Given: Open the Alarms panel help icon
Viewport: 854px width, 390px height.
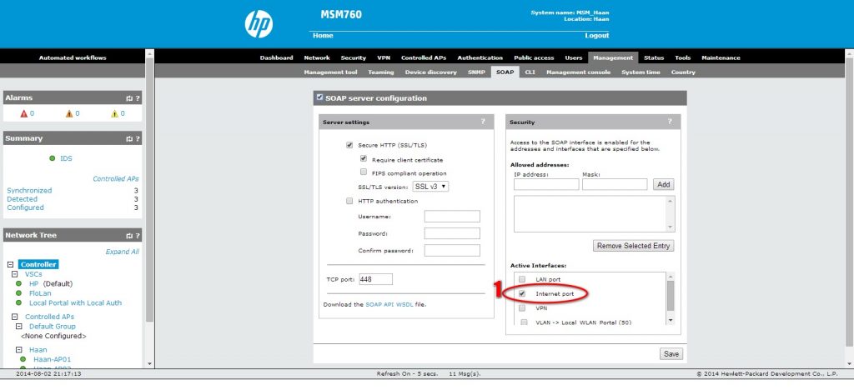Looking at the screenshot, I should pyautogui.click(x=138, y=98).
